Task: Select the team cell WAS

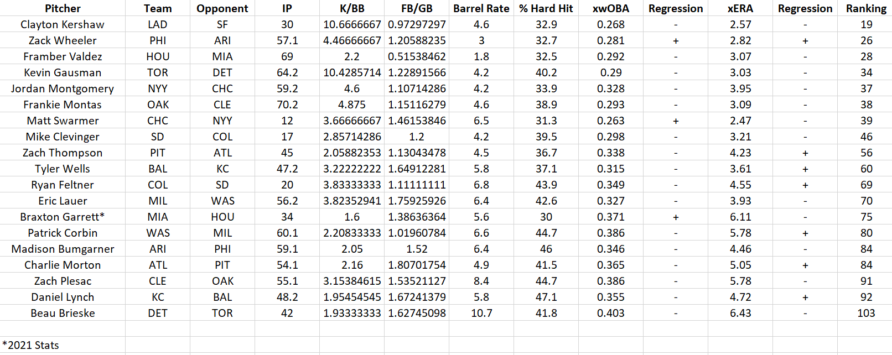Action: (x=158, y=233)
